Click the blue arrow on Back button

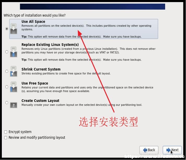[x=145, y=150]
